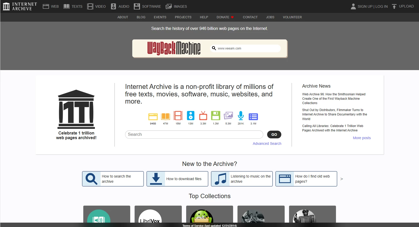Open the Video menu in top bar
This screenshot has width=419, height=227.
96,6
